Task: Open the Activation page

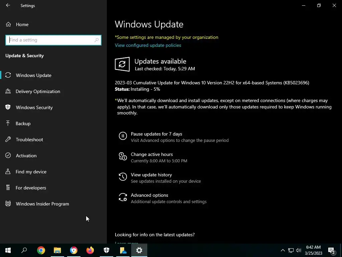Action: [x=26, y=156]
